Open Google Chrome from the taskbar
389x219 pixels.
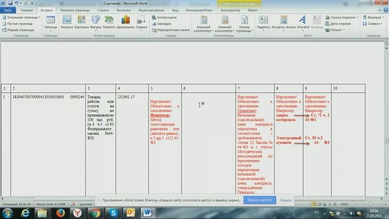(x=95, y=213)
